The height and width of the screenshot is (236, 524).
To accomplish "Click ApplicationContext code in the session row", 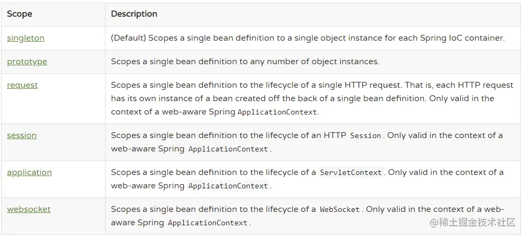I will click(x=228, y=149).
